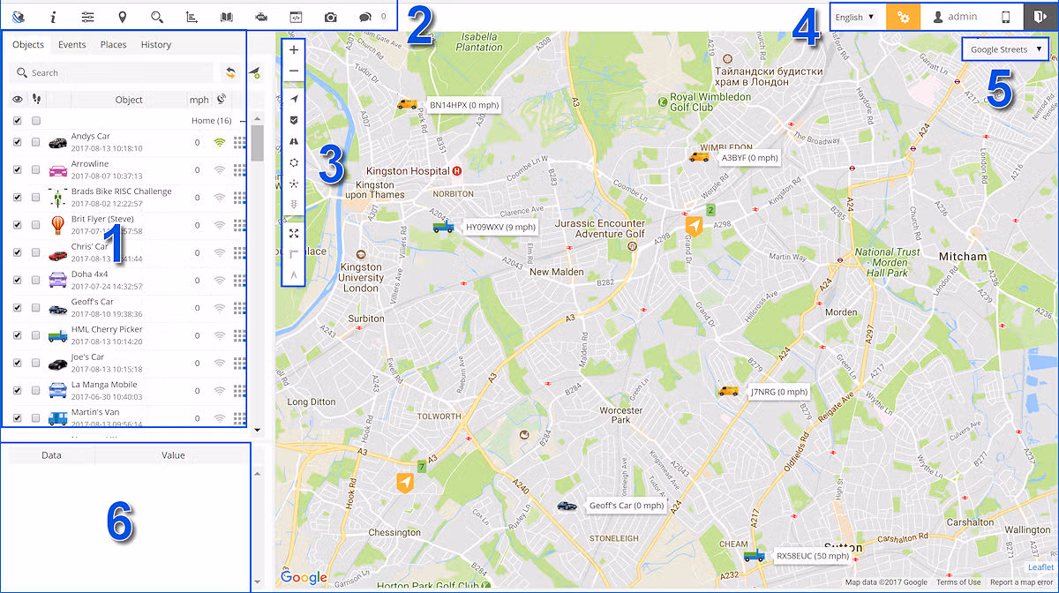Toggle visibility checkbox for Joe's Car

(18, 363)
